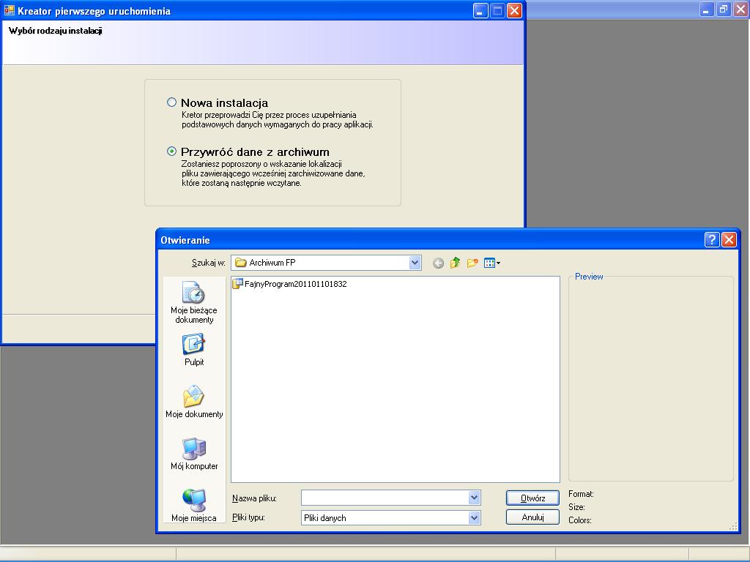750x562 pixels.
Task: Create a new folder in the dialog
Action: pos(472,263)
